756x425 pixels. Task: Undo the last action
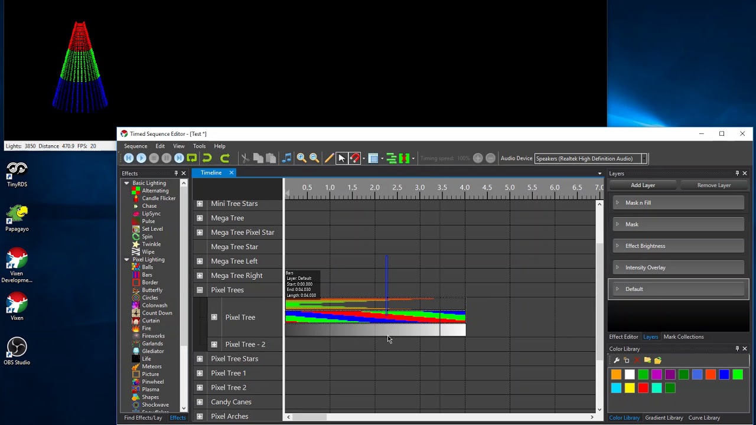tap(207, 158)
